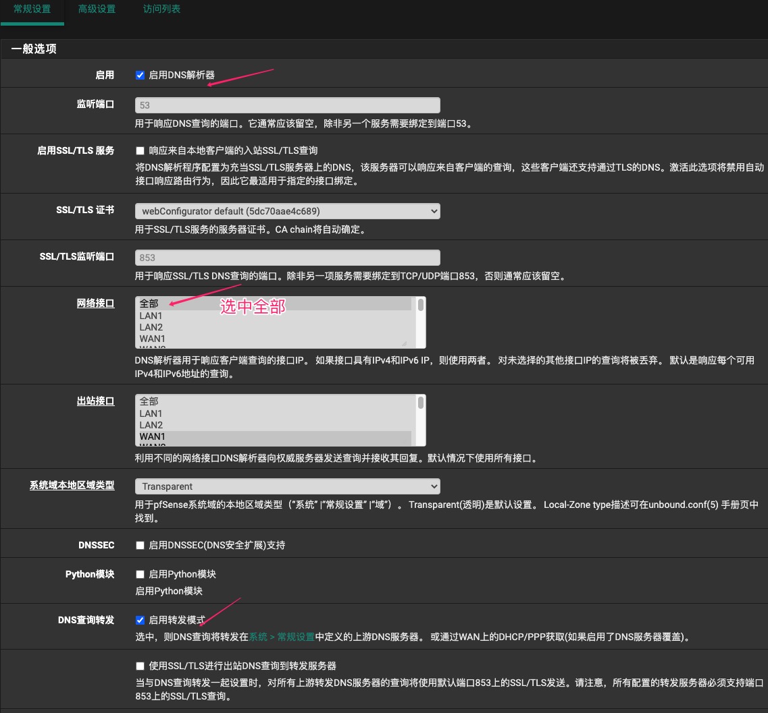Screen dimensions: 768x713
Task: Disable the 启用转发模式 checkbox
Action: (x=140, y=620)
